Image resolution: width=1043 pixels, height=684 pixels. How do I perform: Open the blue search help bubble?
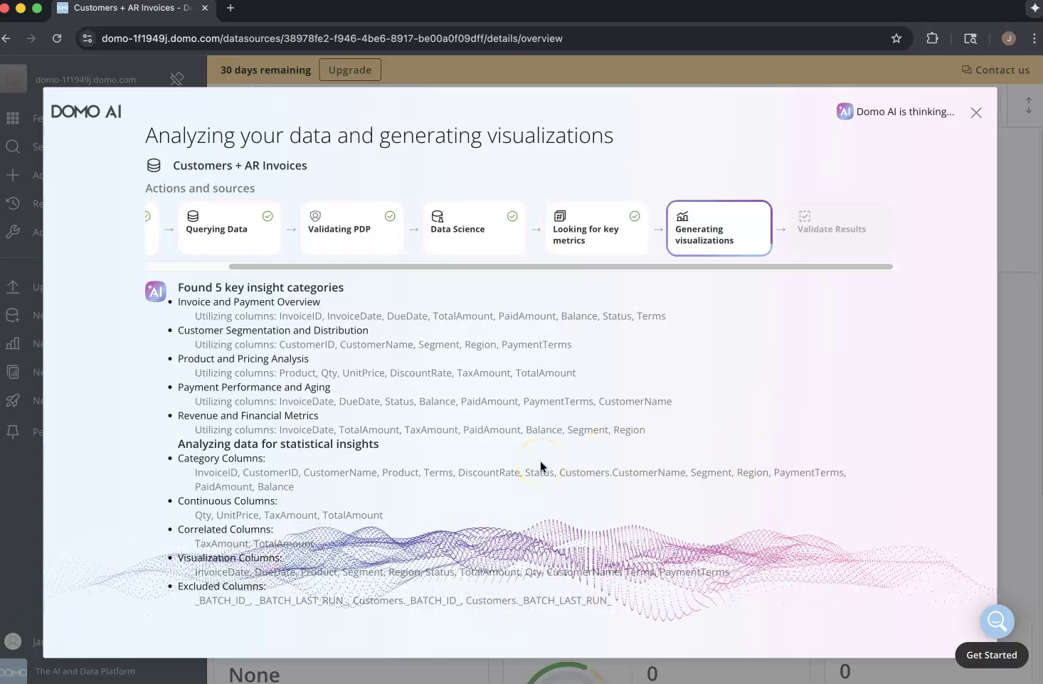point(997,621)
